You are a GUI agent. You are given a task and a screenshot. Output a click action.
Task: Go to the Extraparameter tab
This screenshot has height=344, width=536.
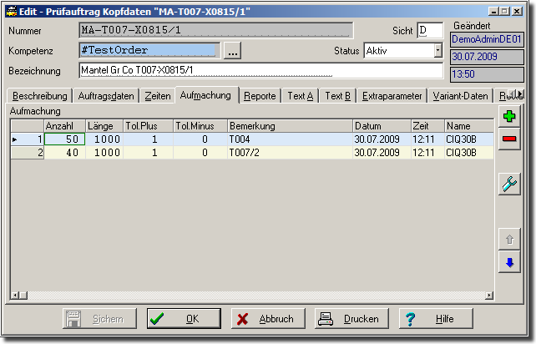pos(392,96)
